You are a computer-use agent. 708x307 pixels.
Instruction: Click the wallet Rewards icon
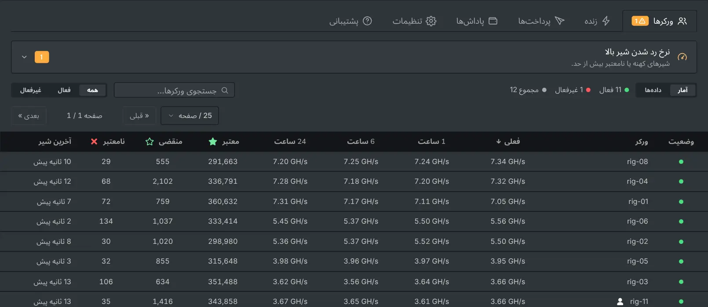[x=493, y=21]
